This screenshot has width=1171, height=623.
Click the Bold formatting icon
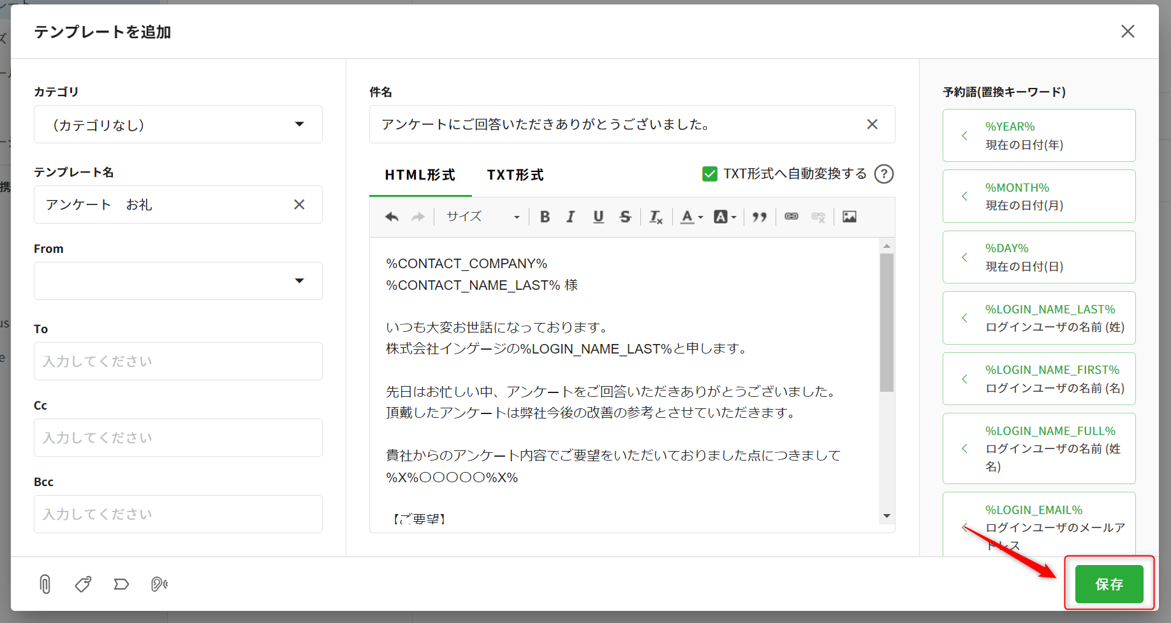(x=545, y=217)
